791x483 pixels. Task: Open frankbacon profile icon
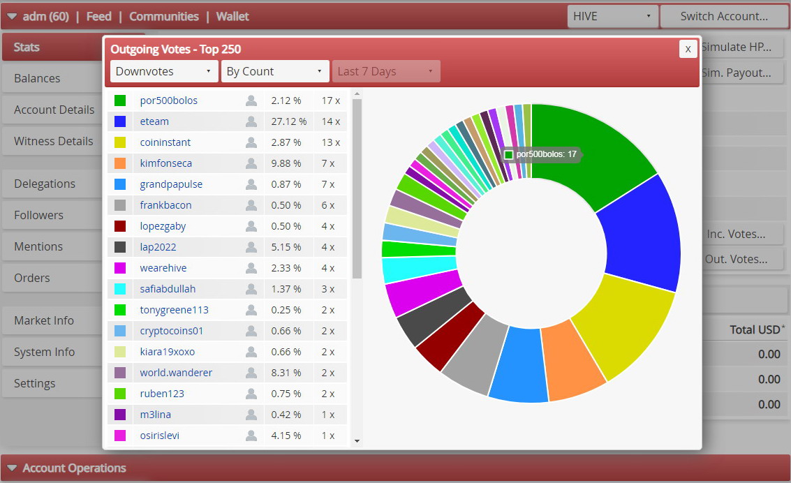coord(251,205)
